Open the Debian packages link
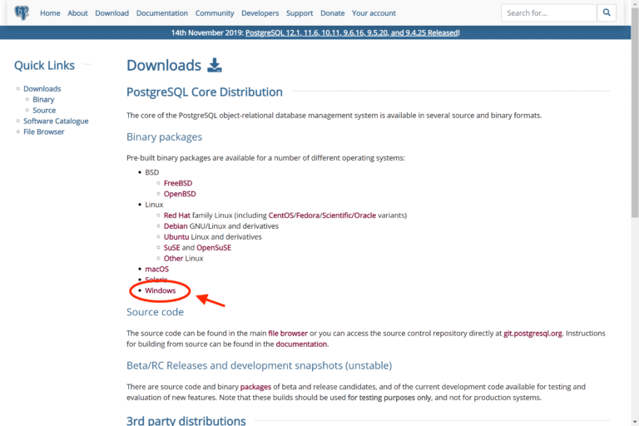639x426 pixels. click(x=176, y=226)
